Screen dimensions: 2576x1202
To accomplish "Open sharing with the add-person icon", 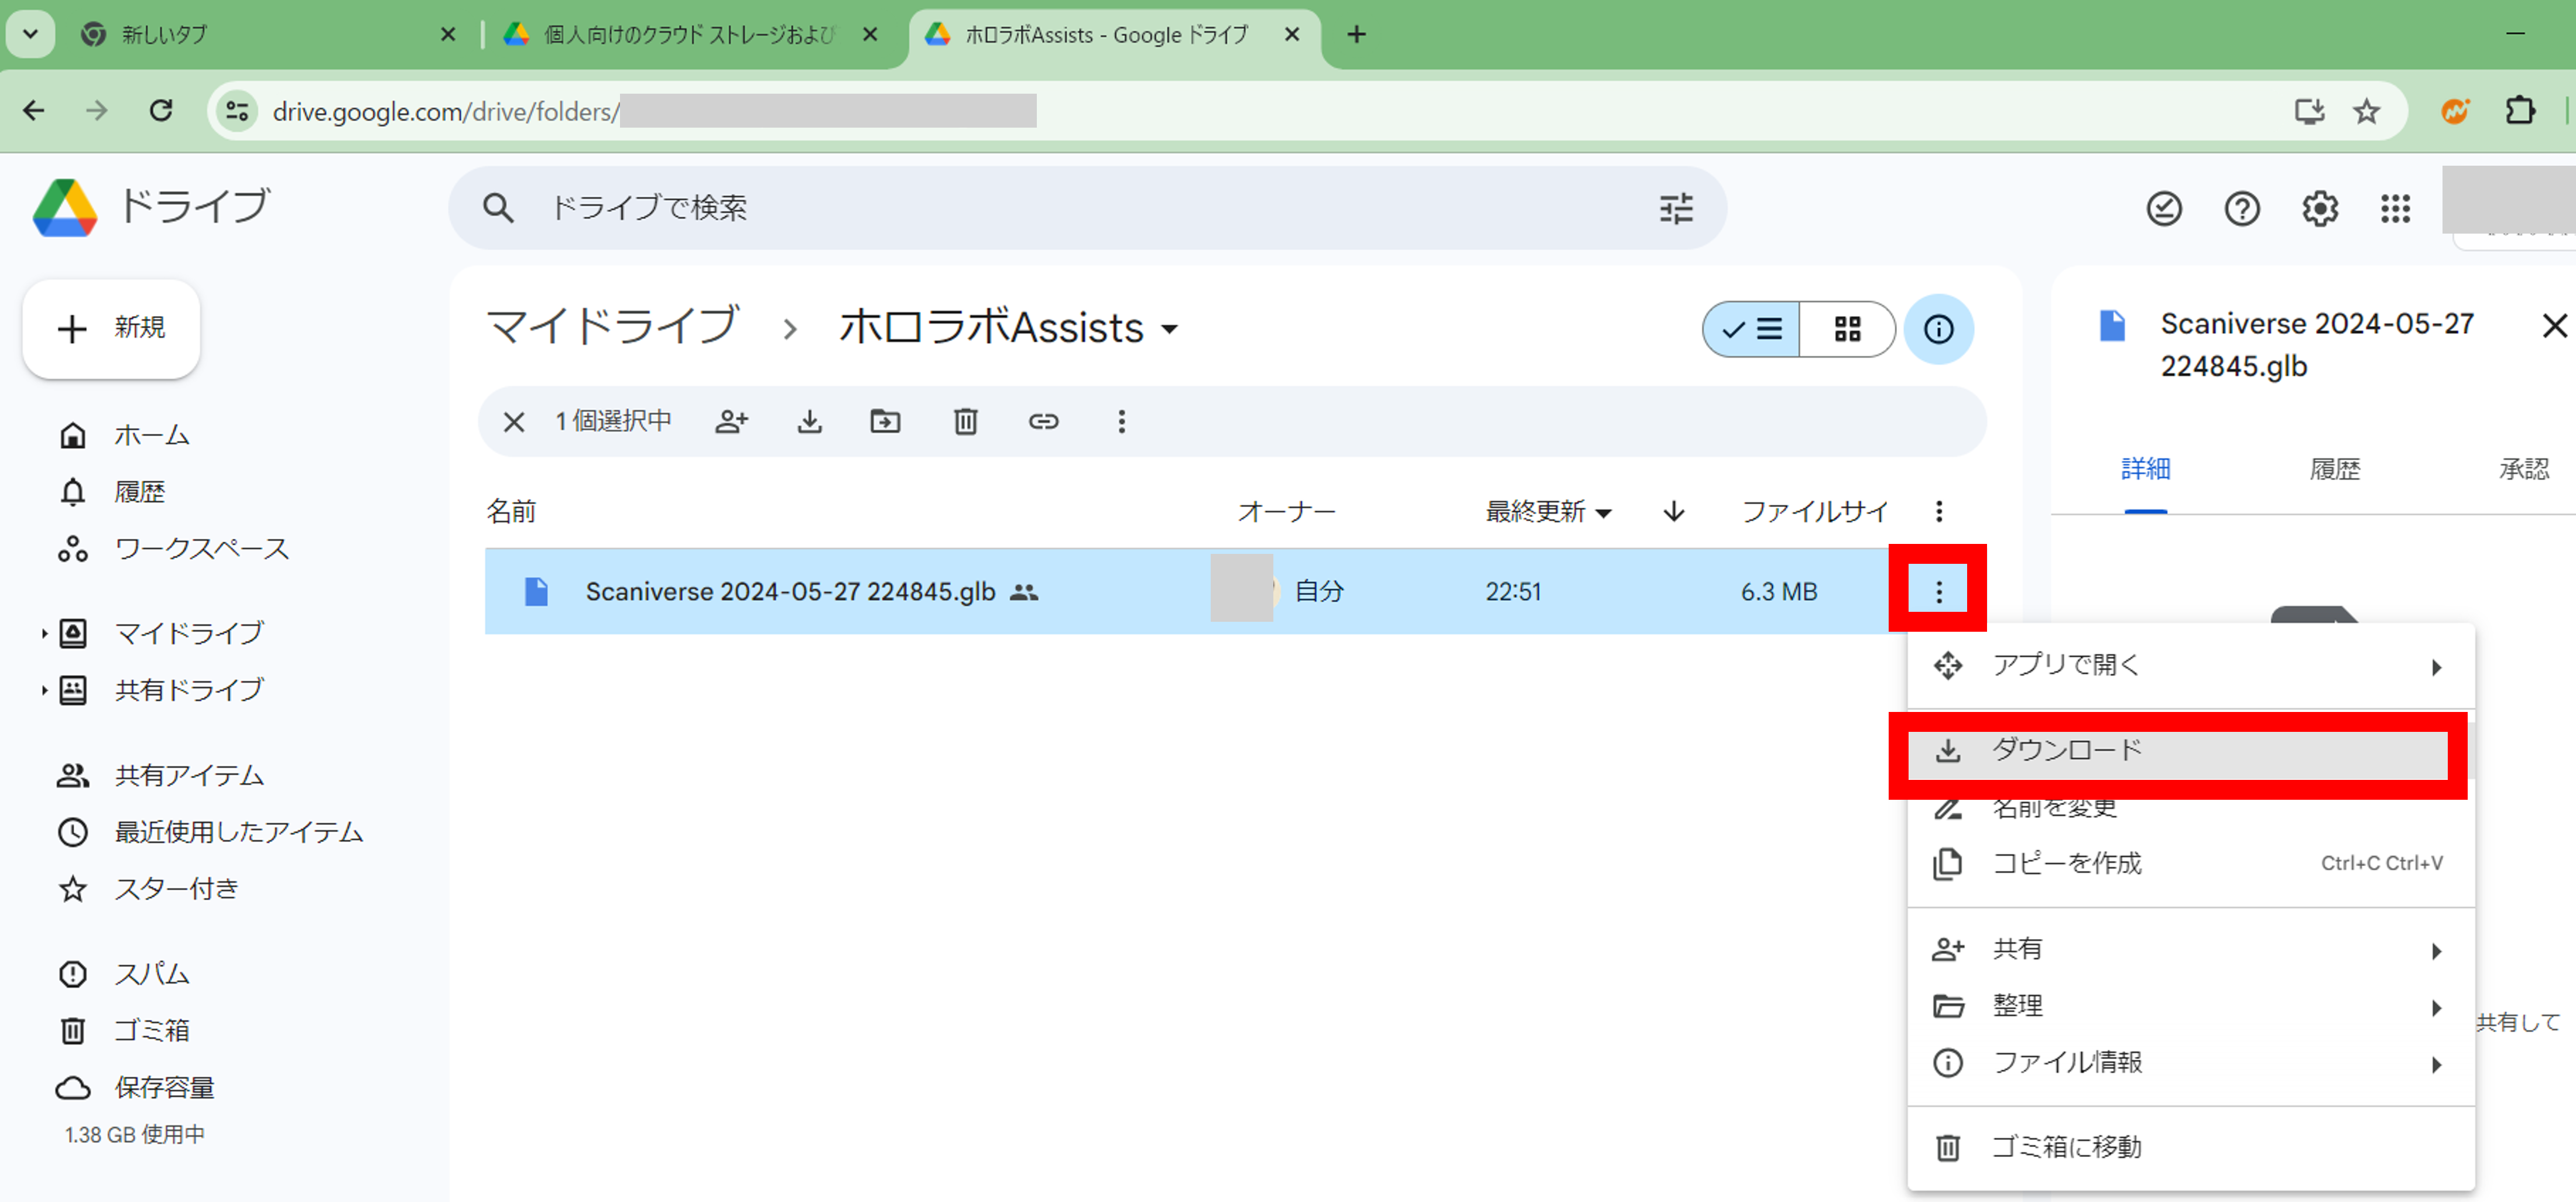I will click(731, 421).
